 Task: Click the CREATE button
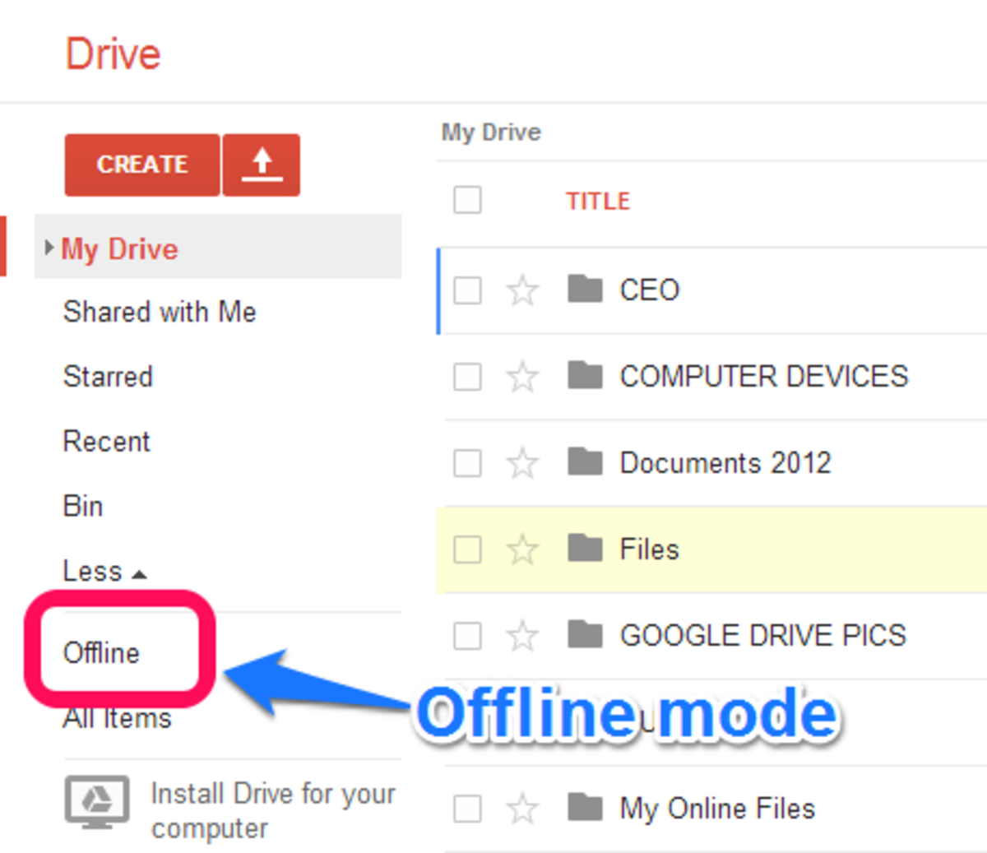(x=142, y=165)
